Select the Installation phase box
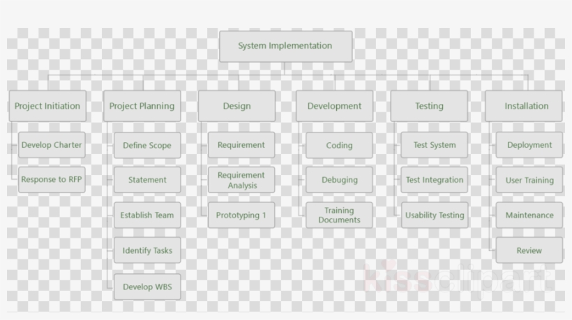572x320 pixels. 526,106
